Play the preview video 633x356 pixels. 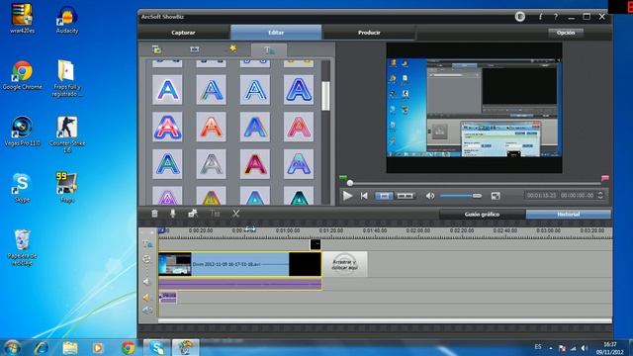347,196
